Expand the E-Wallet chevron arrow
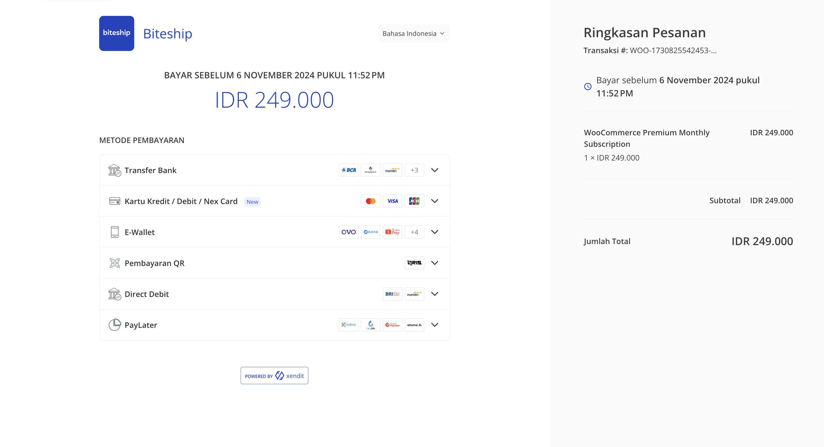The image size is (824, 447). click(x=434, y=232)
